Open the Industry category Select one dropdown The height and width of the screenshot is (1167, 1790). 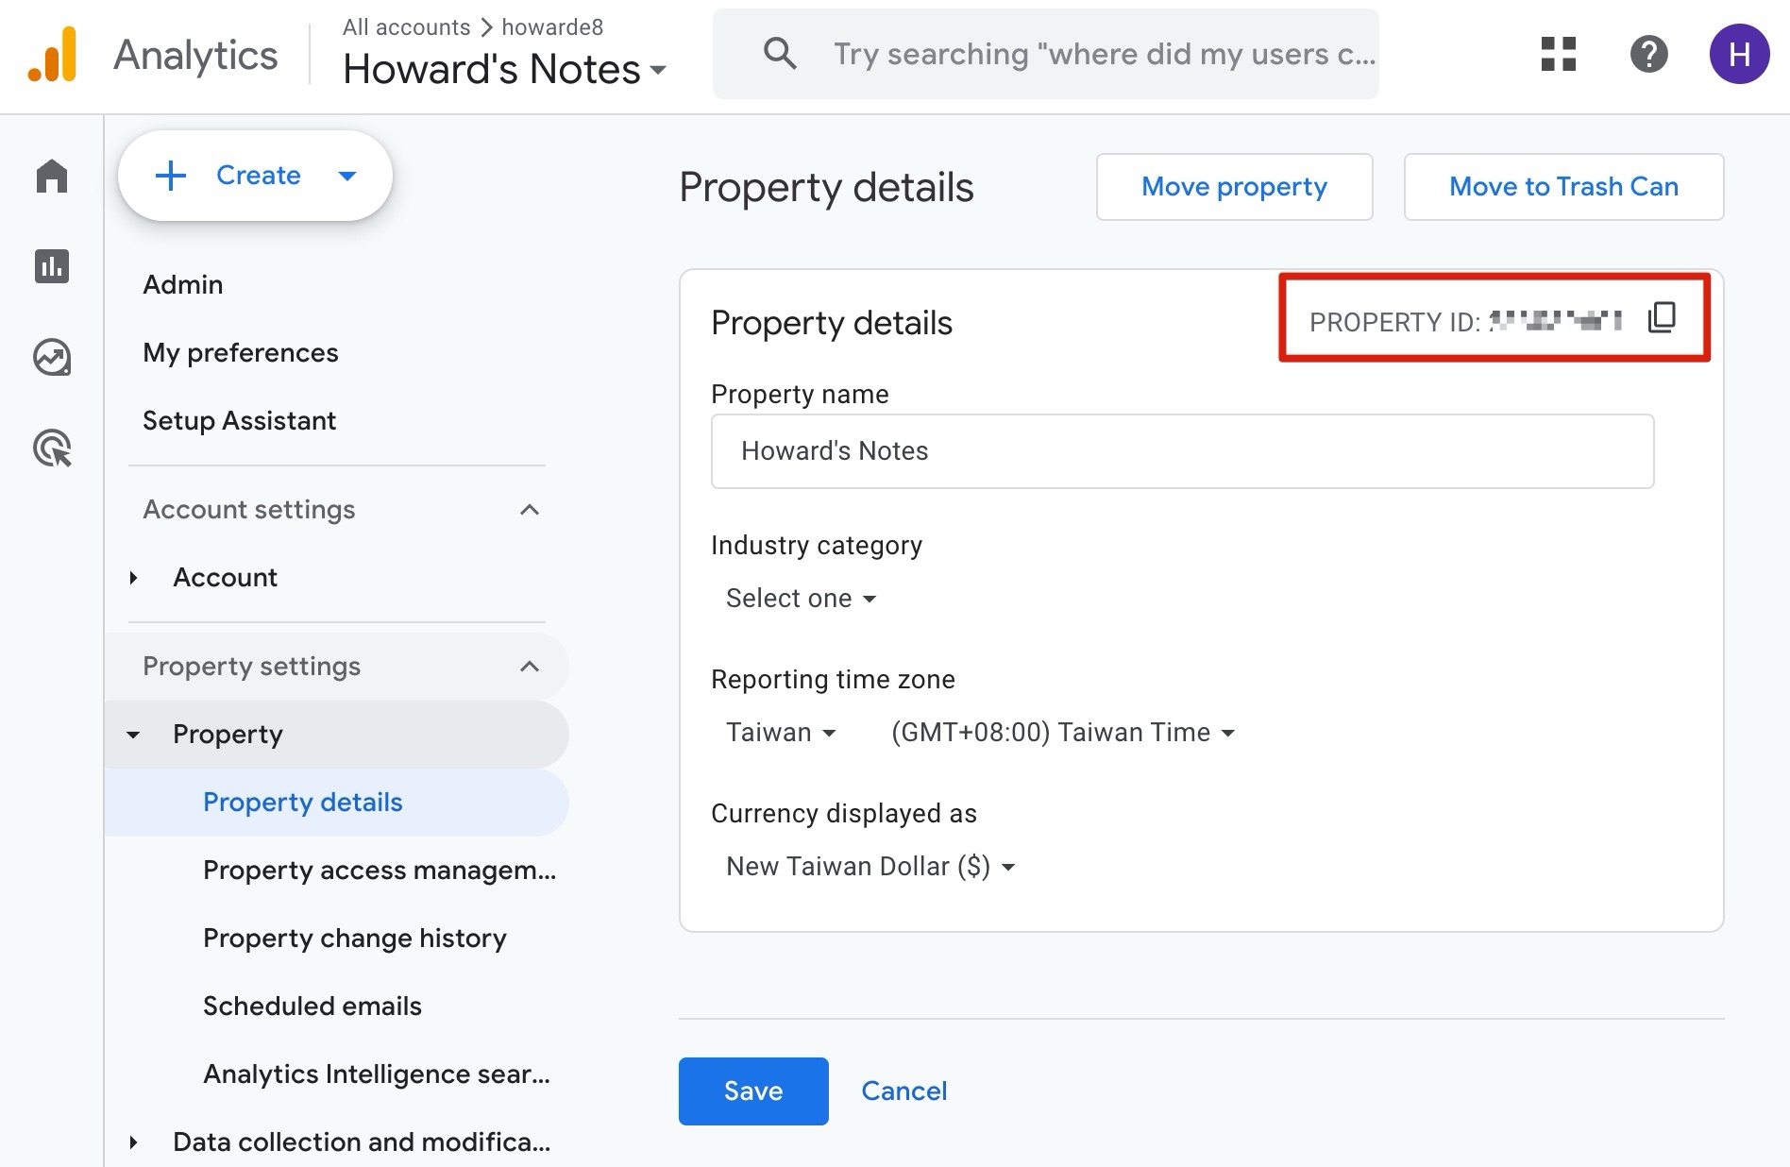[801, 599]
